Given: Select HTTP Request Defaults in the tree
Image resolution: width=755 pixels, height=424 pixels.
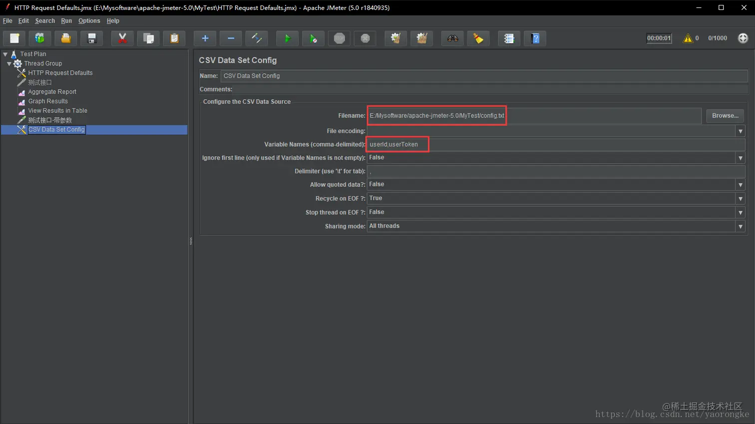Looking at the screenshot, I should tap(60, 73).
